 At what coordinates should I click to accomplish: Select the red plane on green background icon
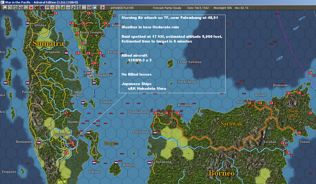click(36, 8)
